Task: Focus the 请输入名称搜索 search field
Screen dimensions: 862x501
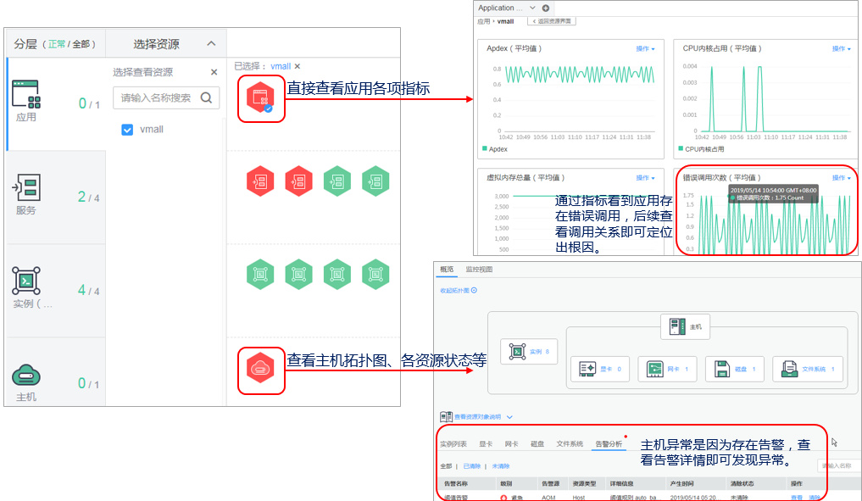Action: pyautogui.click(x=166, y=97)
